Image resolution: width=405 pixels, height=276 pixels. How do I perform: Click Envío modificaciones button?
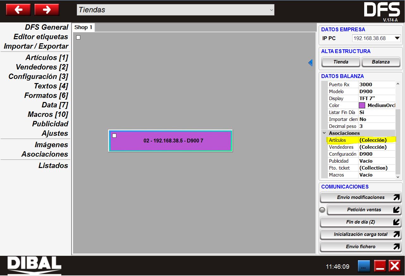click(361, 197)
